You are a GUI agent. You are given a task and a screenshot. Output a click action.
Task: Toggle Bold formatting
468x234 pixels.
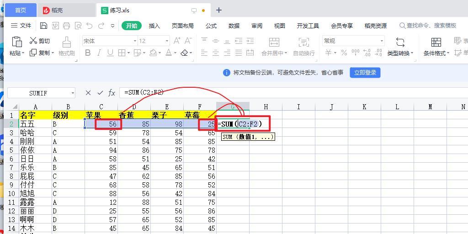tap(88, 53)
